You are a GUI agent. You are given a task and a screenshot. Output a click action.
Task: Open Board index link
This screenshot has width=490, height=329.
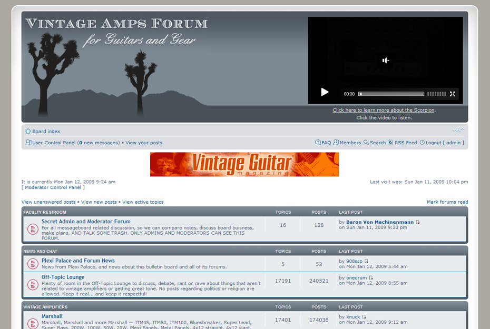[46, 132]
